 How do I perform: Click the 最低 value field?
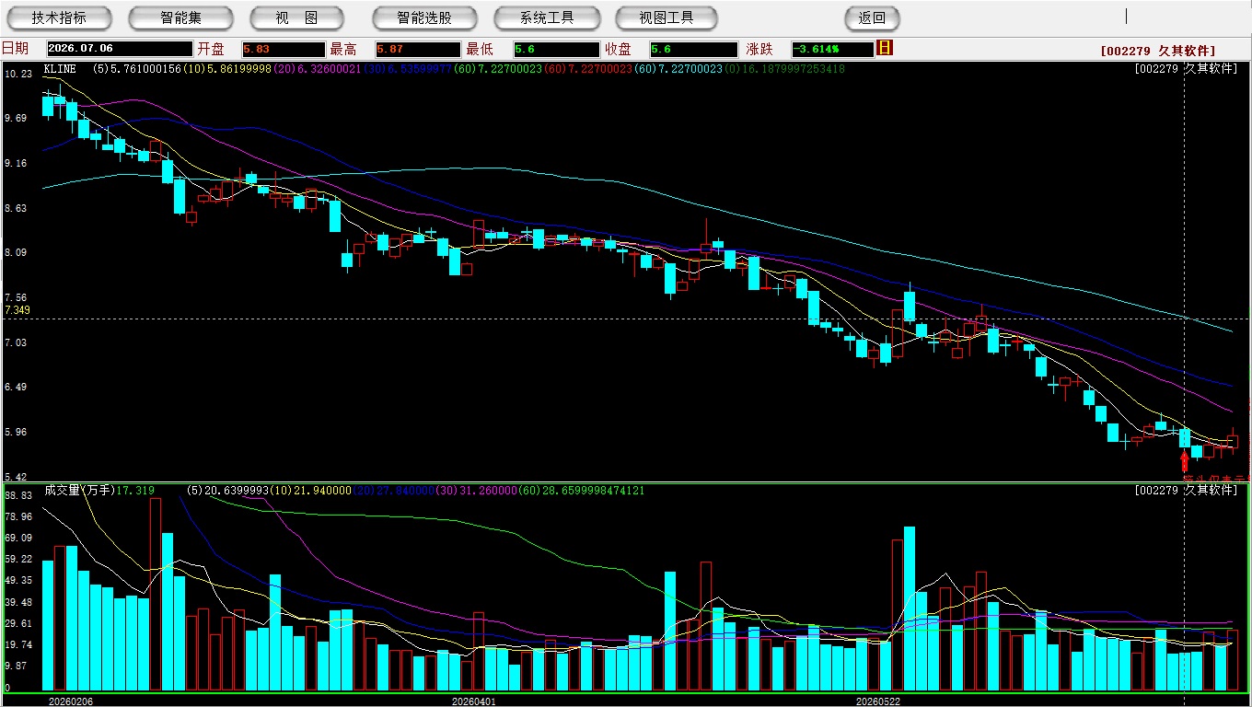coord(556,49)
